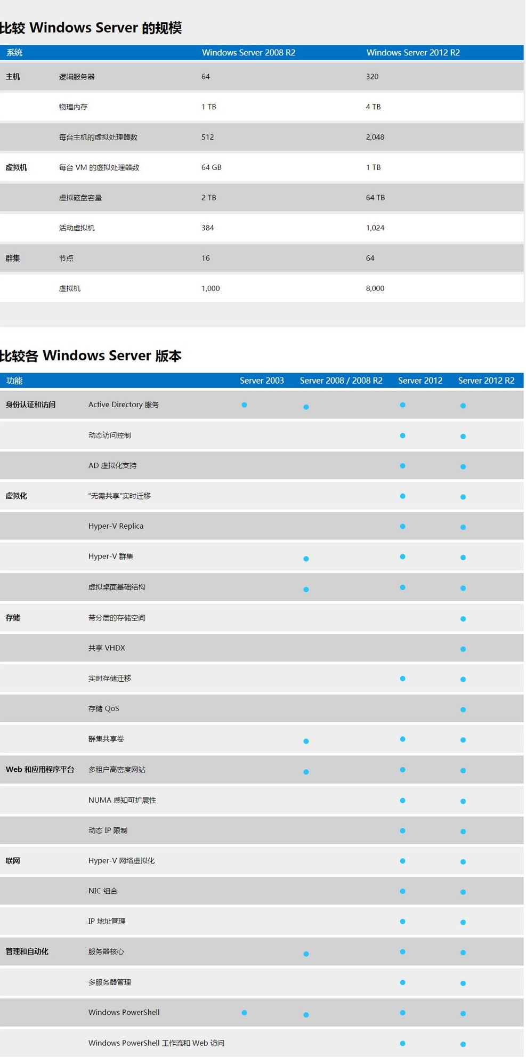Select the Windows Server 2012 R2 column header

pyautogui.click(x=413, y=52)
